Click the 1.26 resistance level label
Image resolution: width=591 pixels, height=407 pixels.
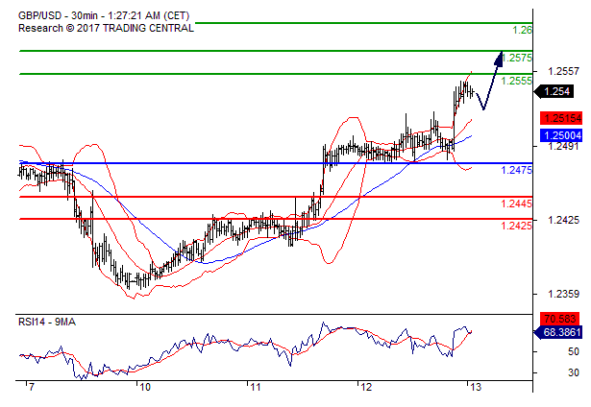(522, 30)
